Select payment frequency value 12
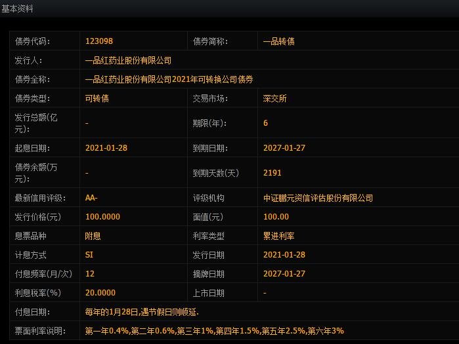459x344 pixels. tap(90, 274)
